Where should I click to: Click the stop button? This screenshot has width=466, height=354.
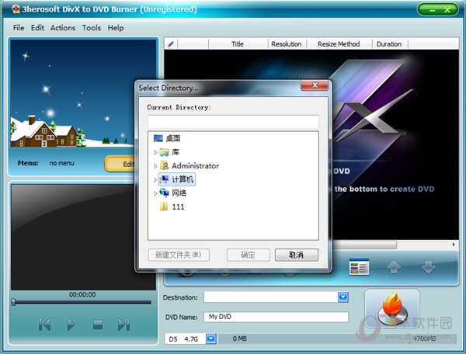click(98, 324)
